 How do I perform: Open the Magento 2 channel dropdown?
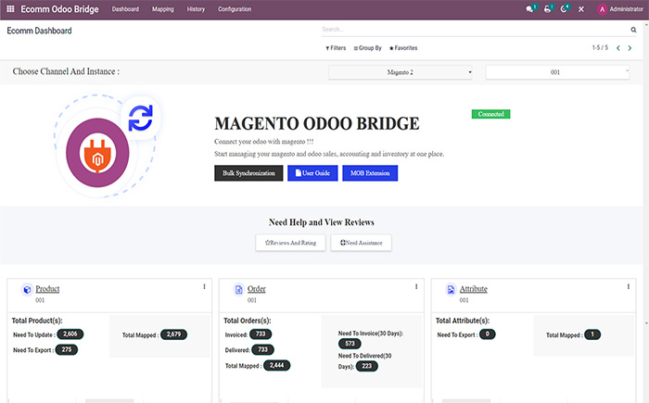[401, 72]
